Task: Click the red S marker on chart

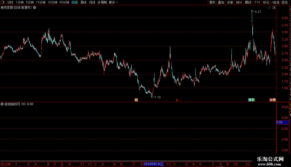Action: click(x=177, y=100)
